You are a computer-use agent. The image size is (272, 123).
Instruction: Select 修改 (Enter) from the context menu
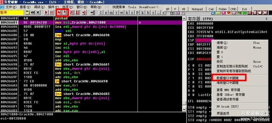pyautogui.click(x=240, y=61)
